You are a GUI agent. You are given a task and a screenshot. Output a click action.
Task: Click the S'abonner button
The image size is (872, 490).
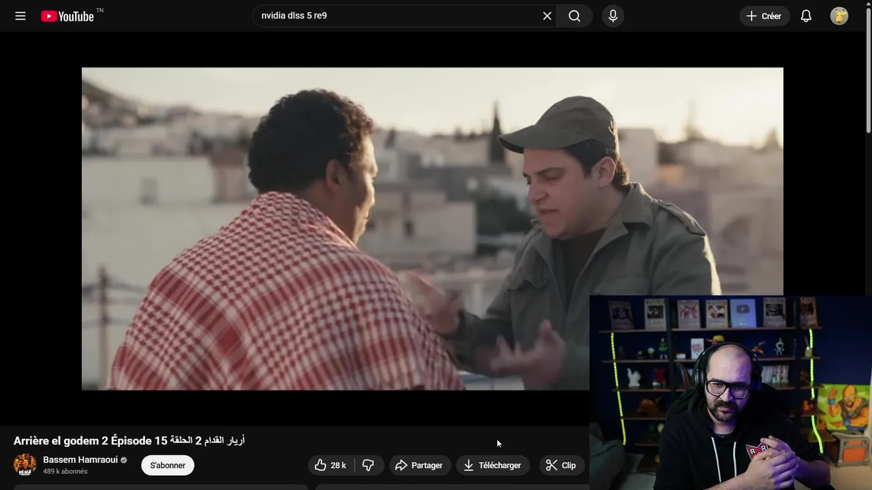(x=168, y=465)
